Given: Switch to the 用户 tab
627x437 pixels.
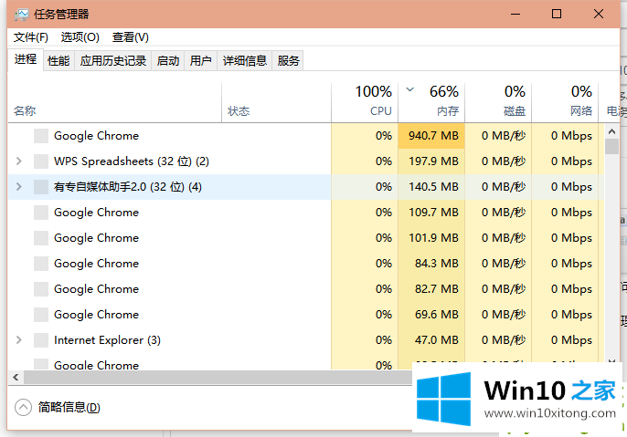Looking at the screenshot, I should click(x=201, y=60).
